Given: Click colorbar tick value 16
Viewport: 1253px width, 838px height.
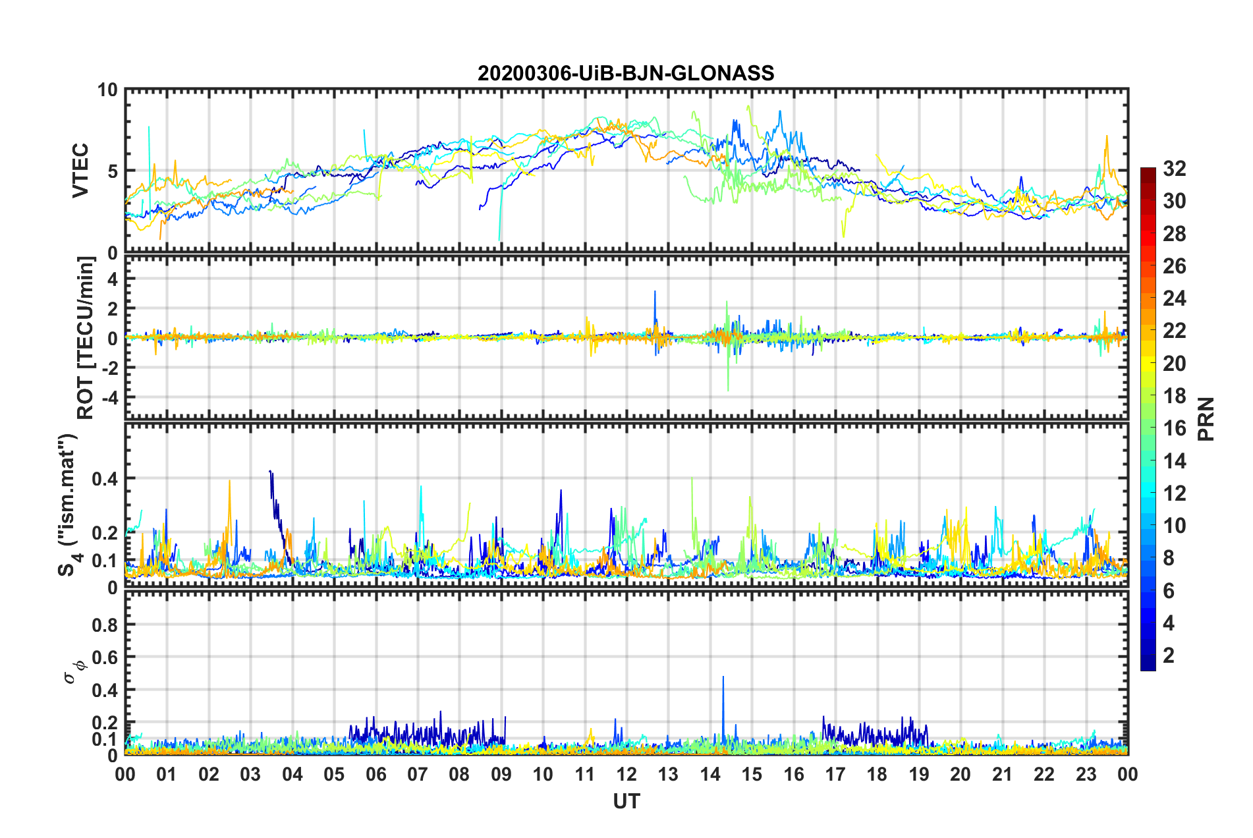Looking at the screenshot, I should pos(1174,428).
